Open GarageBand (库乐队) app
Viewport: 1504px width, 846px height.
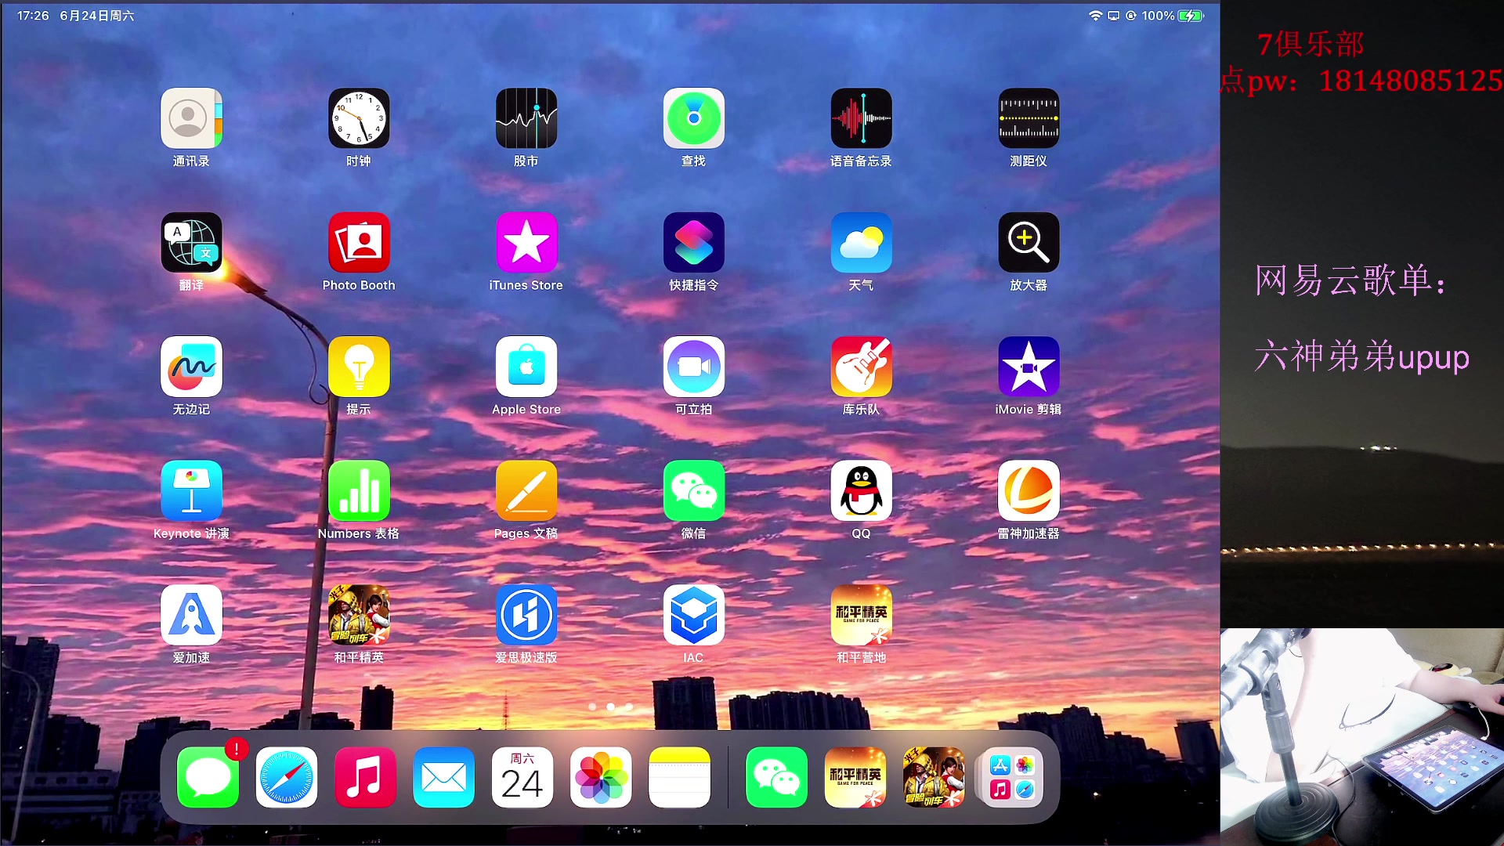pyautogui.click(x=861, y=367)
